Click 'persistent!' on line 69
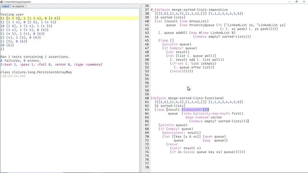 [x=175, y=133]
